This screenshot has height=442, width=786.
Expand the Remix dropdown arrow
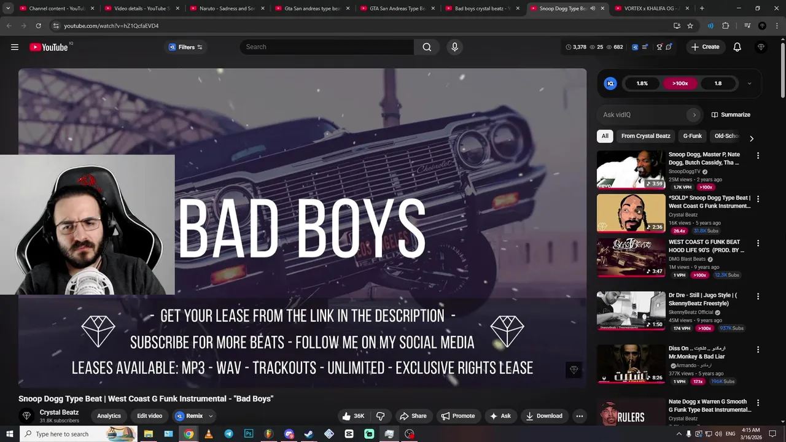click(211, 416)
